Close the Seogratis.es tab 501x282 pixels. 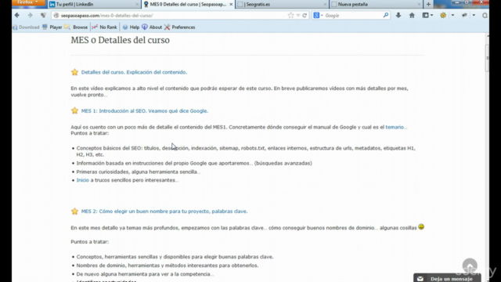(x=325, y=5)
